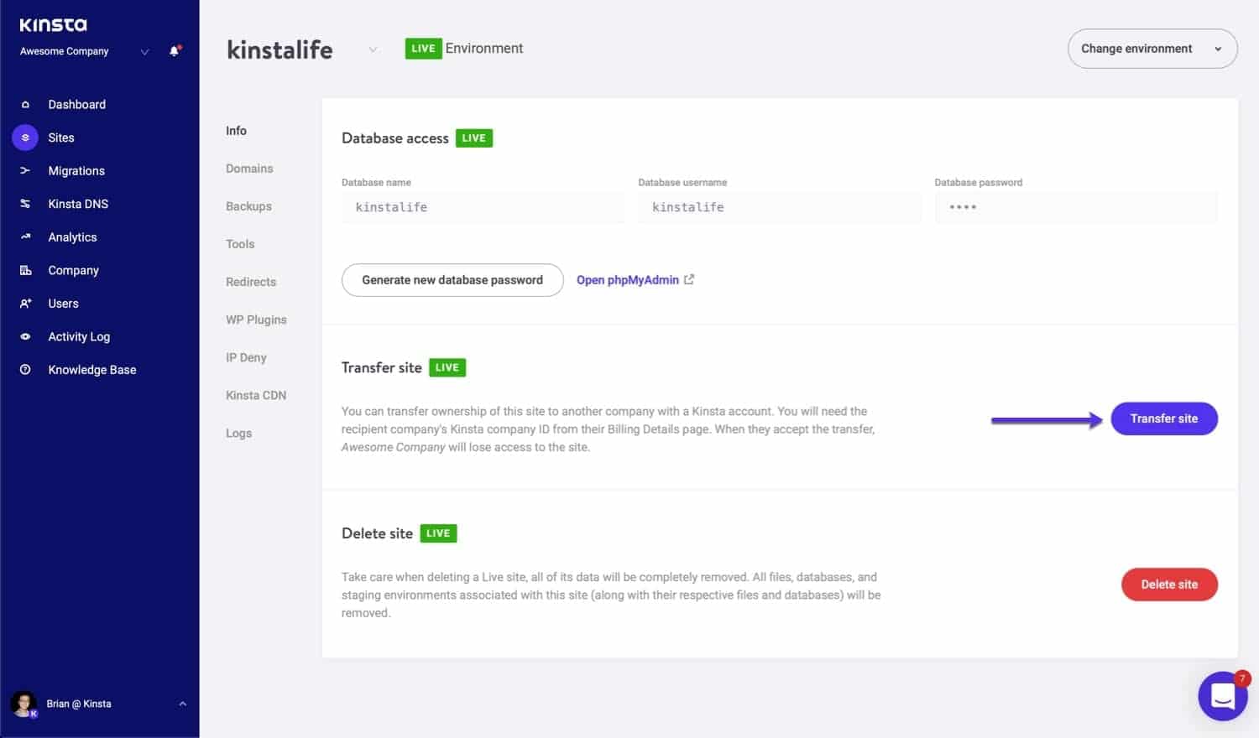Click the Database access heading
The height and width of the screenshot is (738, 1259).
[x=395, y=138]
